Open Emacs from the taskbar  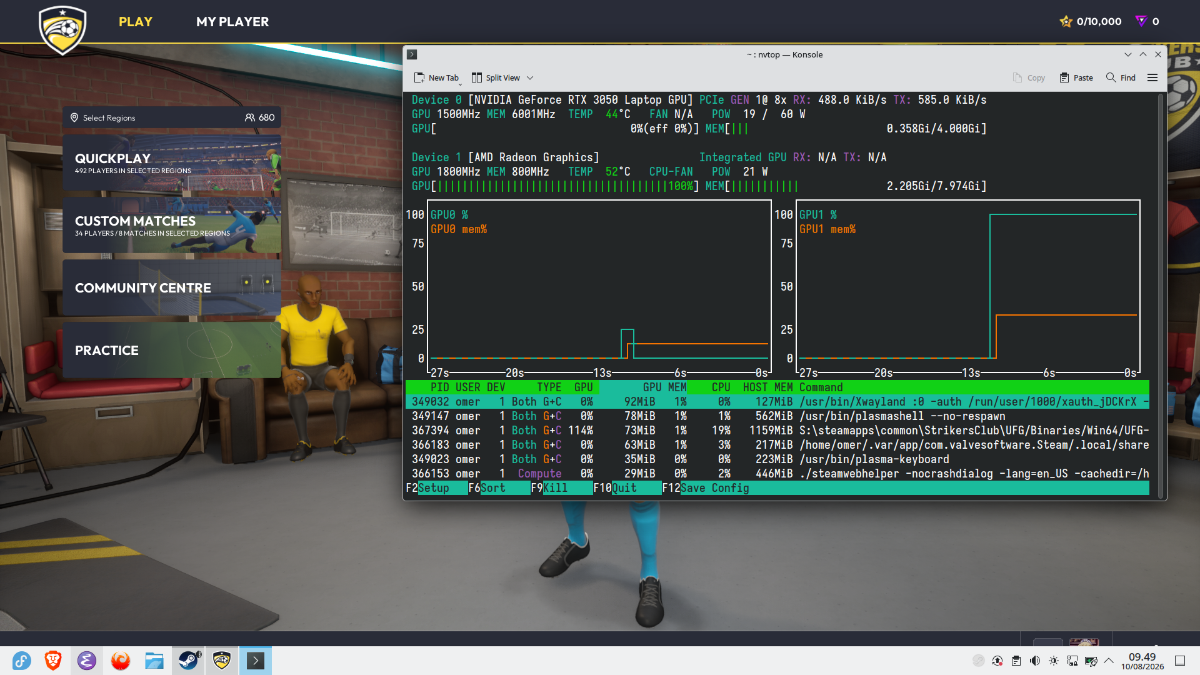click(x=87, y=661)
